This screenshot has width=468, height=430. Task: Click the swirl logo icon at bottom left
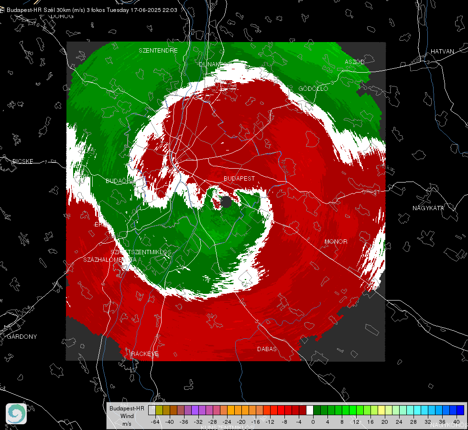click(16, 414)
